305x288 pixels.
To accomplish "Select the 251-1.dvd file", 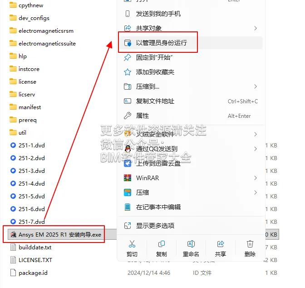I will click(32, 146).
